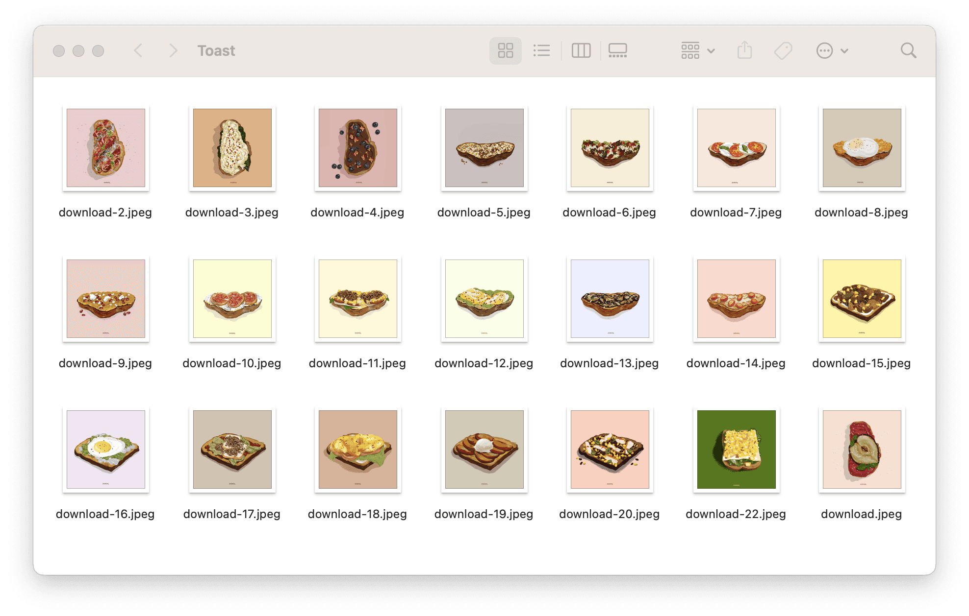The width and height of the screenshot is (969, 616).
Task: Go forward with right chevron
Action: (173, 50)
